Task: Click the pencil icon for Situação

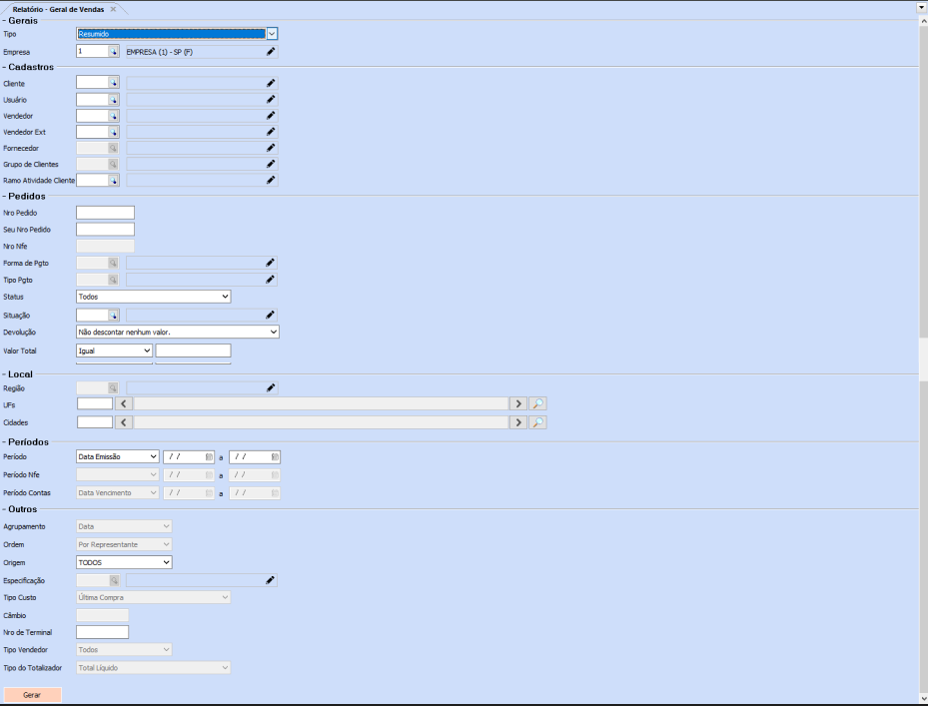Action: point(271,315)
